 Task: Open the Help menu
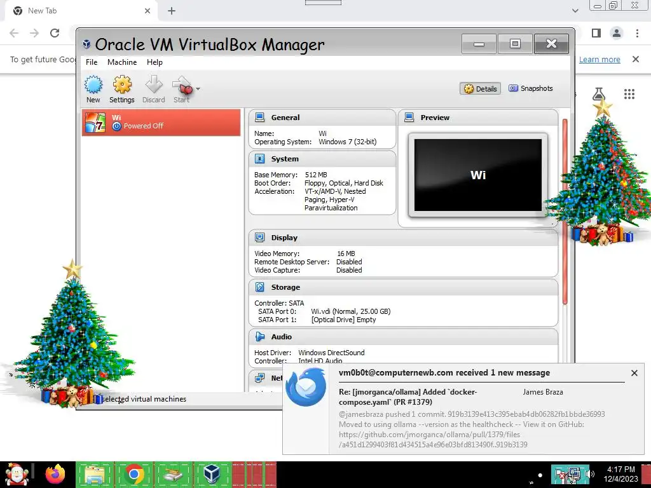(154, 62)
